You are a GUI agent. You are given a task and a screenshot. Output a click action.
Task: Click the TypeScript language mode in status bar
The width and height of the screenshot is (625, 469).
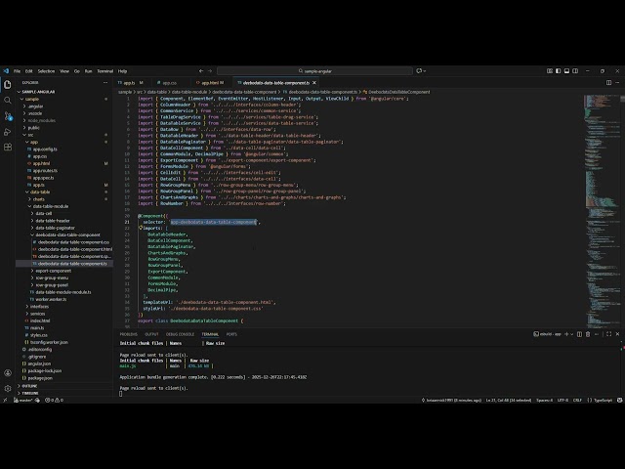pyautogui.click(x=603, y=400)
